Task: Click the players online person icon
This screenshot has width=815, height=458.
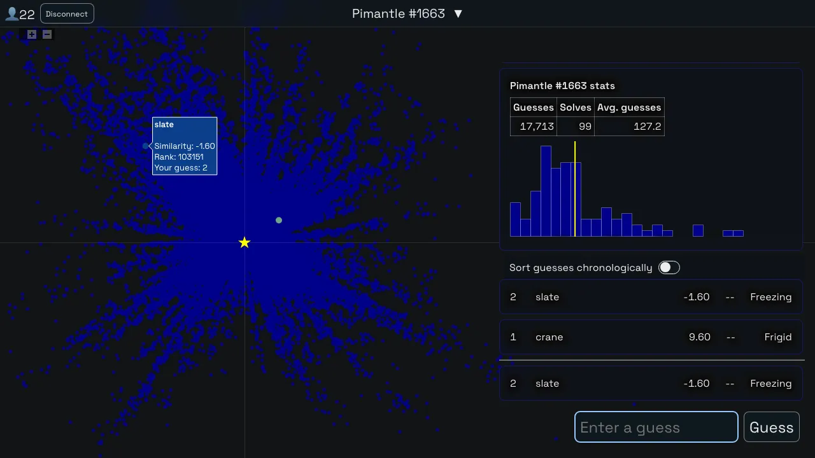Action: coord(11,13)
